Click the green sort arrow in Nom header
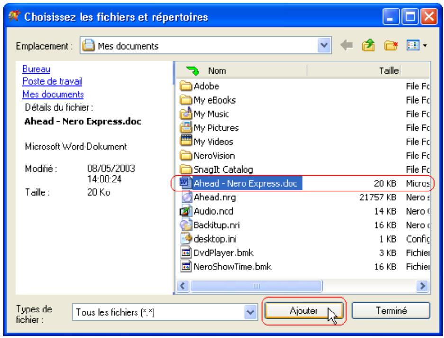 coord(193,70)
